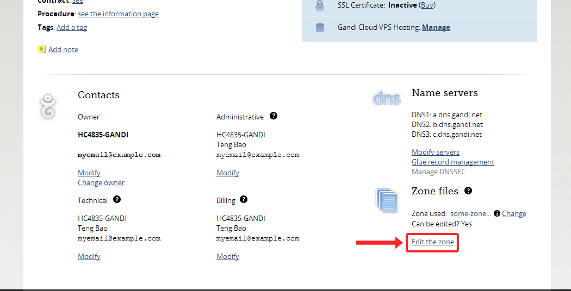Open the Modify servers link

tap(436, 152)
